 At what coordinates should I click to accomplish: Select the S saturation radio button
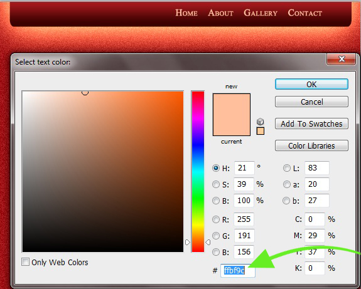tap(216, 184)
